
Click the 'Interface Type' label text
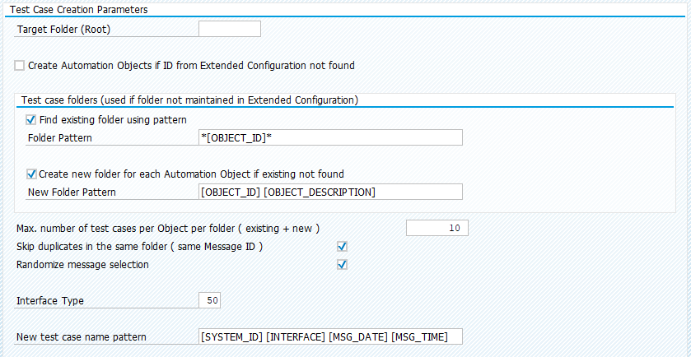49,301
